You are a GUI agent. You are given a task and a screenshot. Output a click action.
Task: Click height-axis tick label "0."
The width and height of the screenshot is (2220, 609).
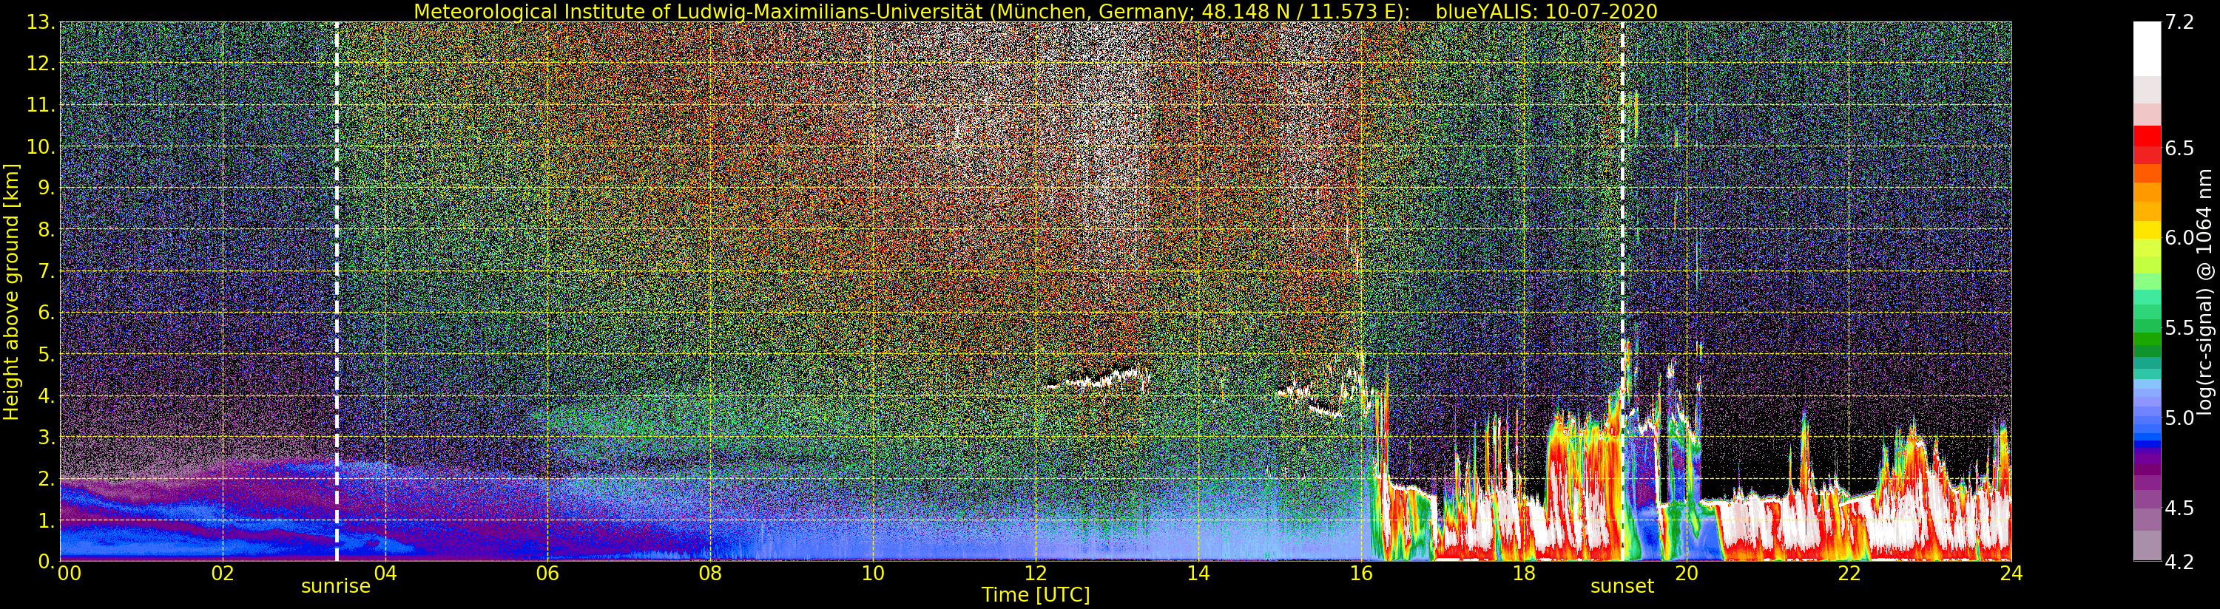coord(47,561)
